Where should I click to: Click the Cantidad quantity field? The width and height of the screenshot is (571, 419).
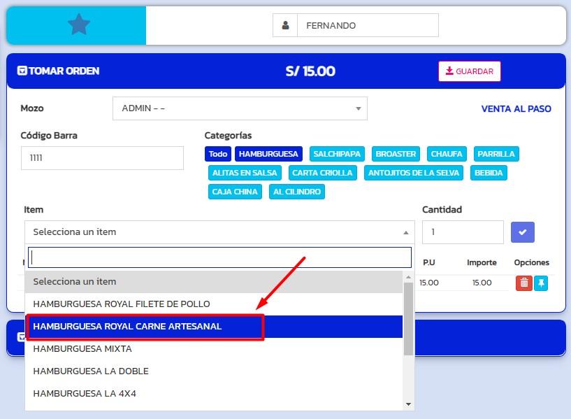(x=462, y=232)
